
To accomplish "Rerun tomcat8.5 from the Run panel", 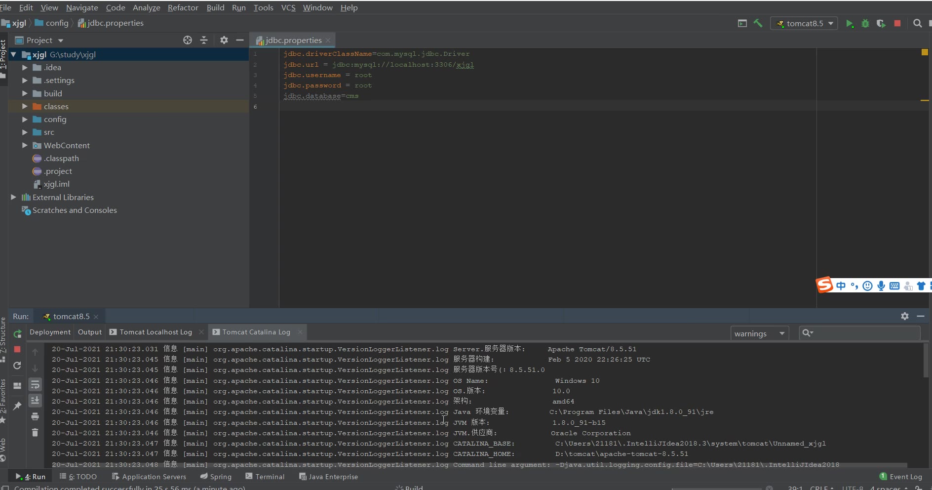I will [x=17, y=334].
